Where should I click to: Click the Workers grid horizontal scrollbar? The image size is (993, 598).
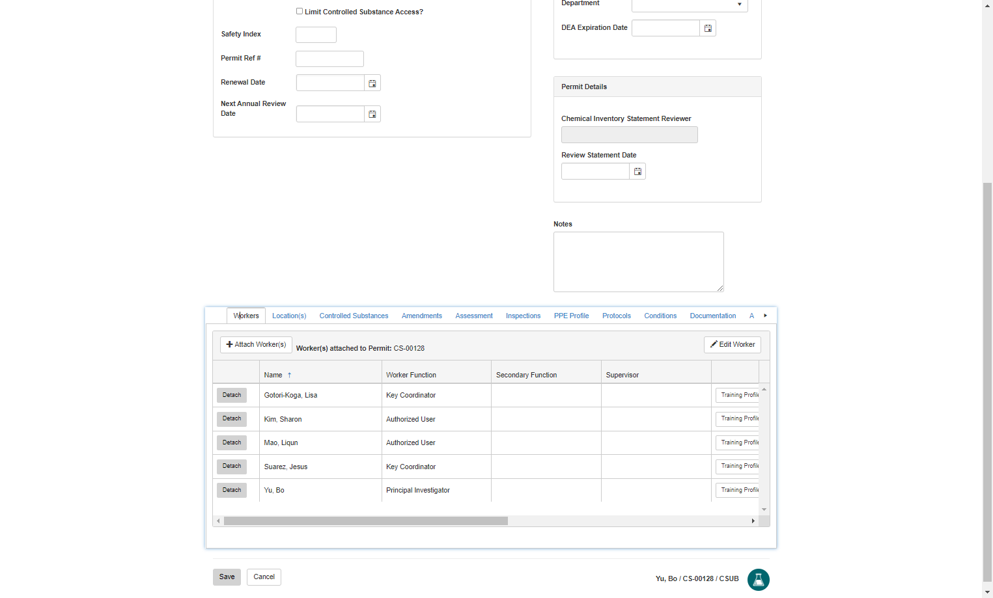[366, 521]
